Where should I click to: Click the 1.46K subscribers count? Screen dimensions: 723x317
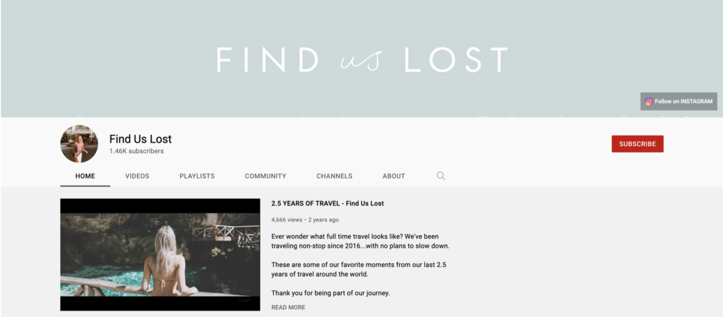(x=136, y=151)
